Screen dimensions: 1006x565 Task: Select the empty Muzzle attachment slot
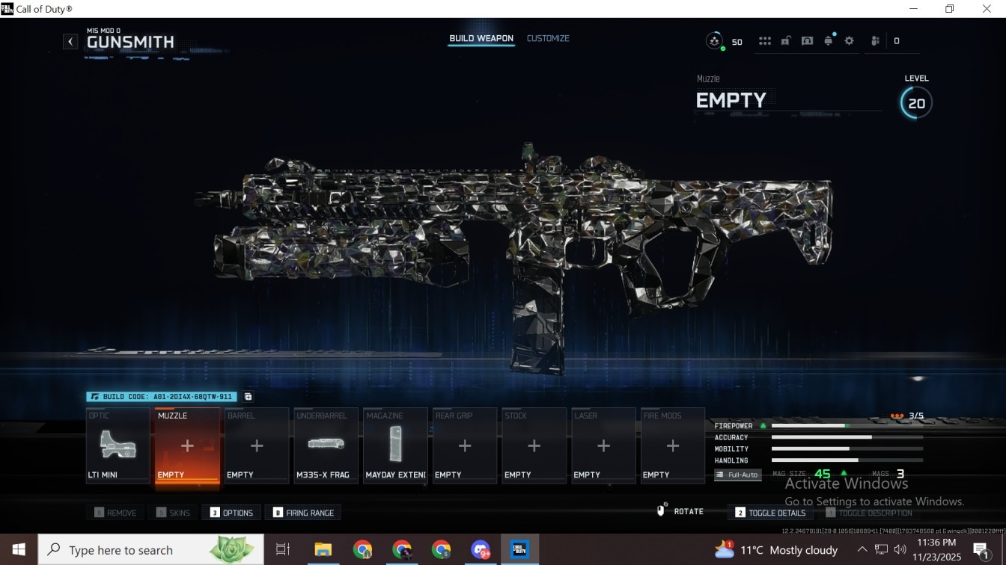coord(187,445)
